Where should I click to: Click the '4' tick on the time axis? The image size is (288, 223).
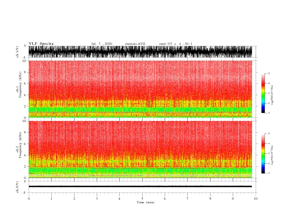120,199
